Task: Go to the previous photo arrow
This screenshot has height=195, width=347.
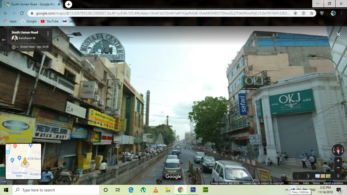Action: tap(298, 176)
